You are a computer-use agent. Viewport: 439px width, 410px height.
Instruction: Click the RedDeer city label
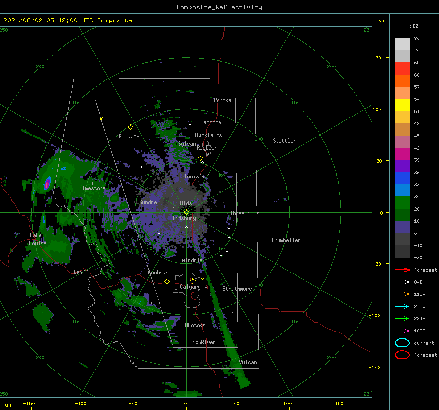point(207,148)
